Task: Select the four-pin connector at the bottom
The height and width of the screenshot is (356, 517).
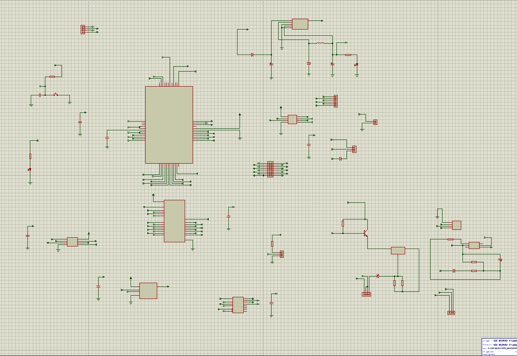Action: [366, 294]
